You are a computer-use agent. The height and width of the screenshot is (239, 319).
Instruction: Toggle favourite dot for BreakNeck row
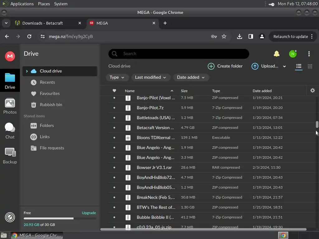coord(114,197)
